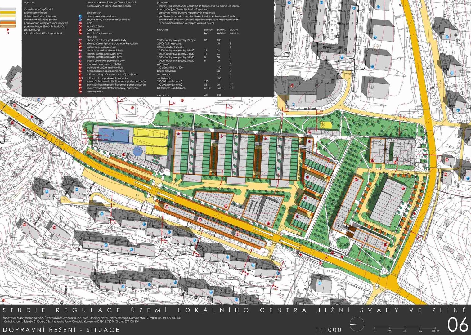Click map marker 13 on the polyclinic building
Image resolution: width=471 pixels, height=335 pixels.
click(x=298, y=216)
